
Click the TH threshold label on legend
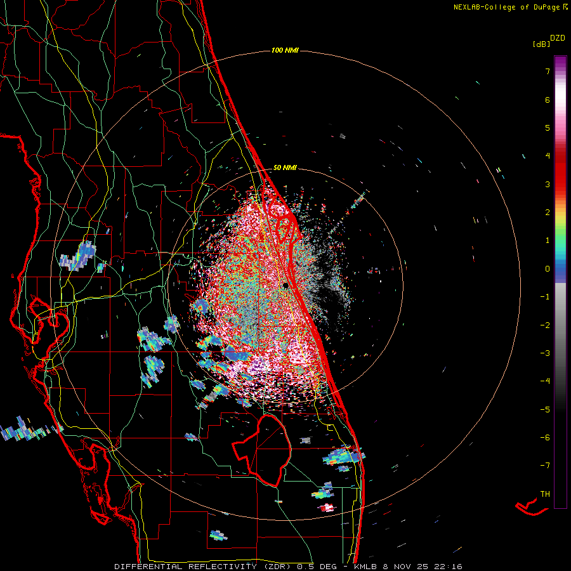coord(545,494)
